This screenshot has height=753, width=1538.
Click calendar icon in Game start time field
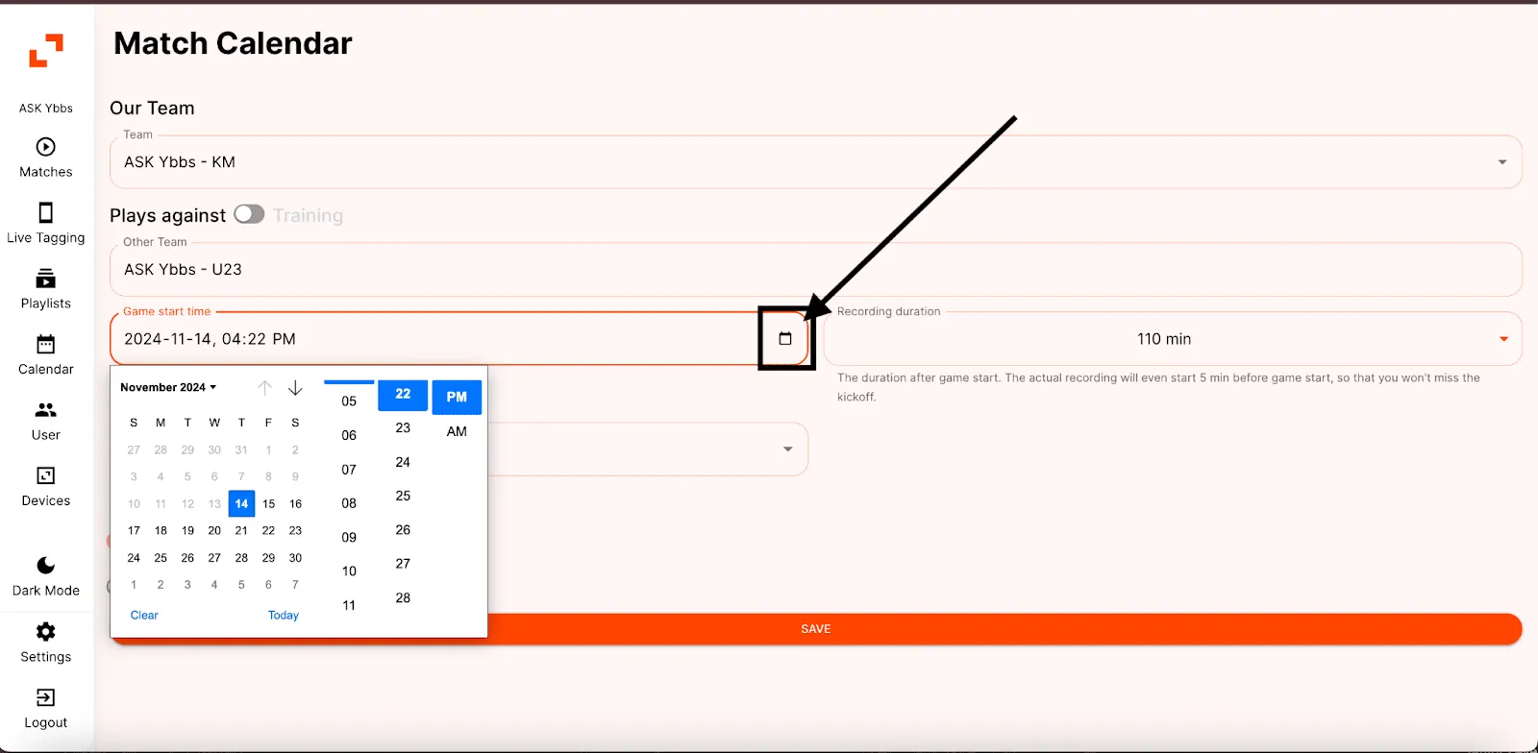pos(785,338)
